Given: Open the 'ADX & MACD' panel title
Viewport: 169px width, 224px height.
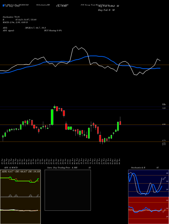Looking at the screenshot, I should click(11, 168).
